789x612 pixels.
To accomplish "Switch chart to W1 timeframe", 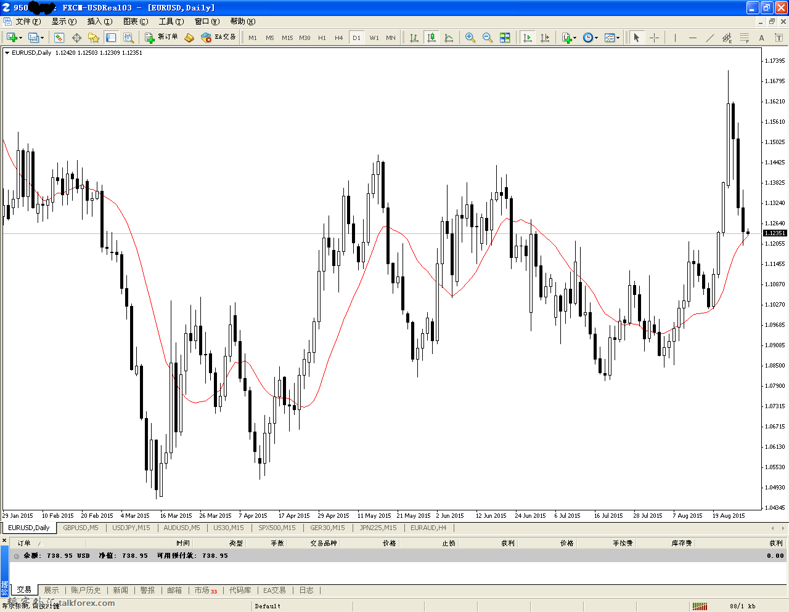I will tap(374, 38).
